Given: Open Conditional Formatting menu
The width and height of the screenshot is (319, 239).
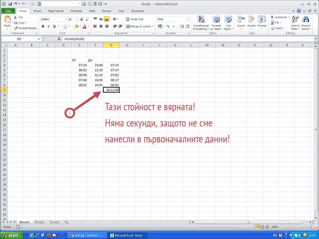Looking at the screenshot, I should pos(201,23).
